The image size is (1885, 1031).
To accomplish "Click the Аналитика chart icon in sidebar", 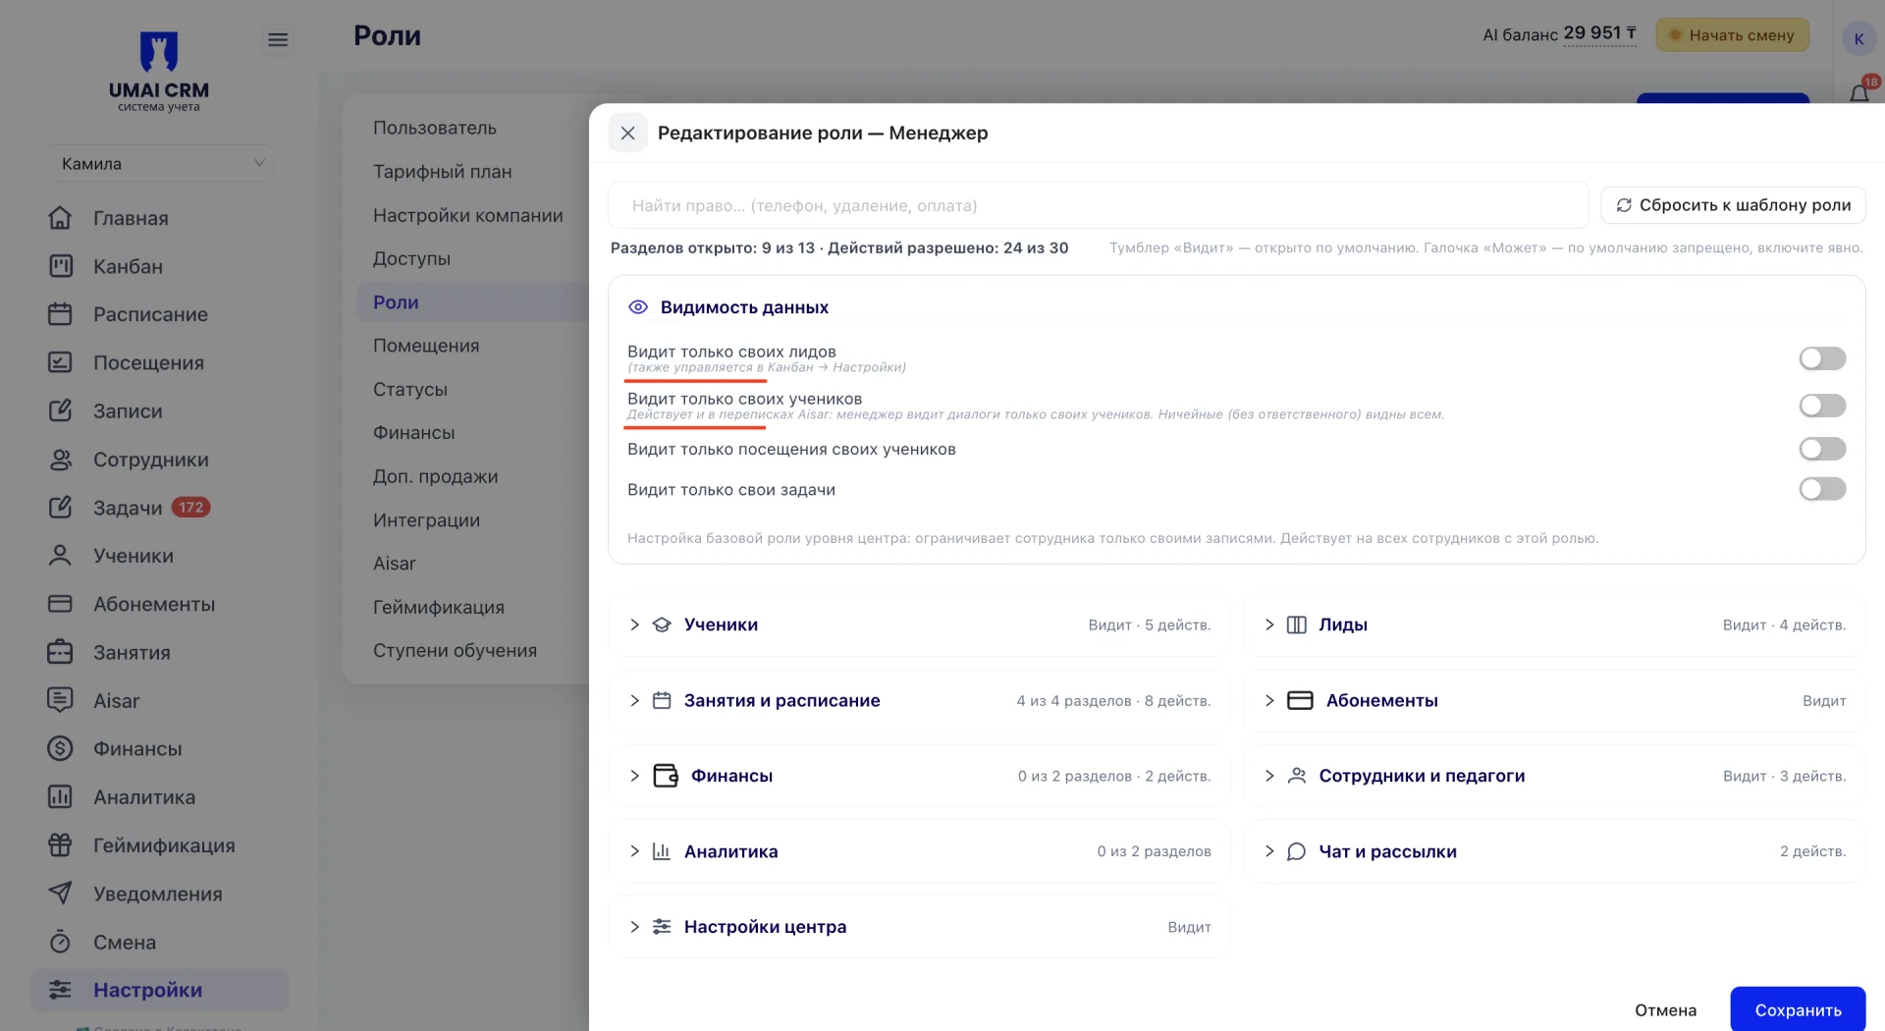I will pos(60,796).
